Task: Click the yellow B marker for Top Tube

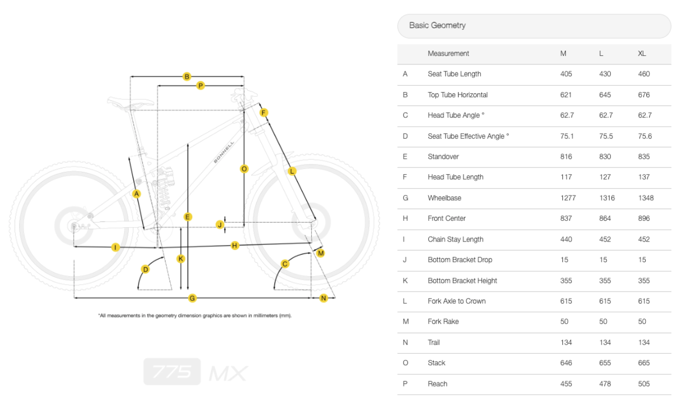Action: [x=187, y=76]
